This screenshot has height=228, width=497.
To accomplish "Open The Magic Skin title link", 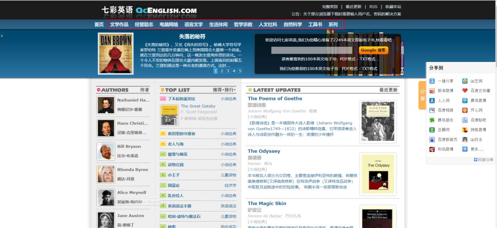I will (x=267, y=203).
